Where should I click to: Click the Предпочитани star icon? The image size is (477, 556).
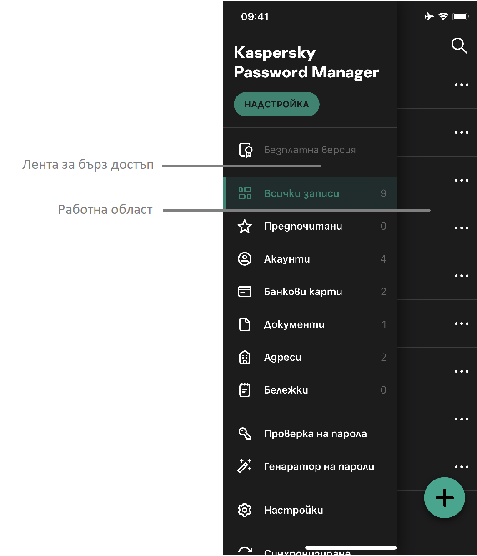[x=245, y=226]
